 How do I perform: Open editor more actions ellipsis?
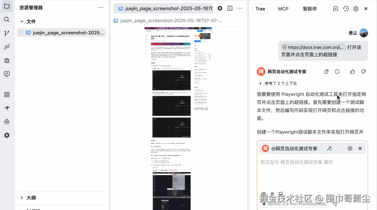tap(240, 8)
